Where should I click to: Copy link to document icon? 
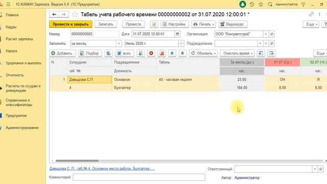311,14
